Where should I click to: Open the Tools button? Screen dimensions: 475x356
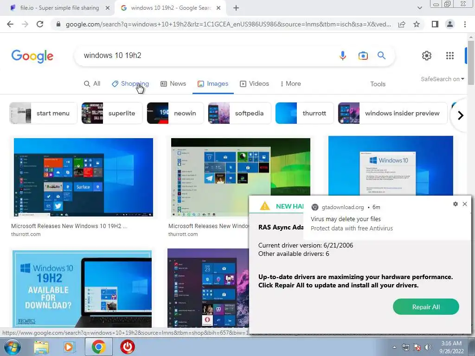click(x=378, y=84)
